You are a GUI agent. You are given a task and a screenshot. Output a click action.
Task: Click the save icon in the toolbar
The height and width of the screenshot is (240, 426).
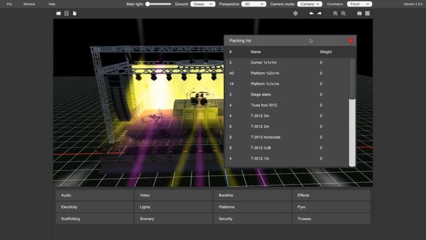[x=67, y=13]
